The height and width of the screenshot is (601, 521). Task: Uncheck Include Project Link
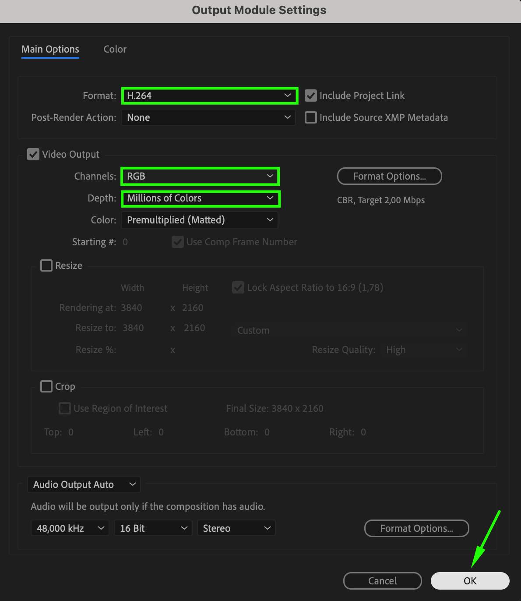(310, 95)
